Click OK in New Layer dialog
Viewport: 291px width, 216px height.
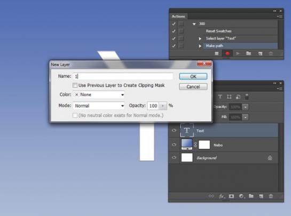(x=193, y=77)
